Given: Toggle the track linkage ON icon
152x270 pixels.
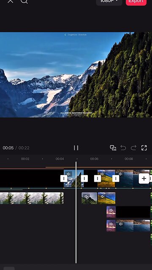Looking at the screenshot, I should pos(113,148).
